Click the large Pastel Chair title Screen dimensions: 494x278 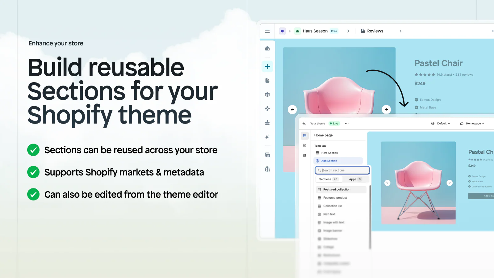pos(438,63)
